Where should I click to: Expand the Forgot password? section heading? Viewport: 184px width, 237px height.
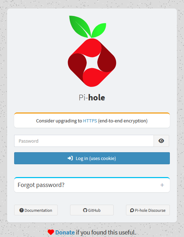pos(41,185)
